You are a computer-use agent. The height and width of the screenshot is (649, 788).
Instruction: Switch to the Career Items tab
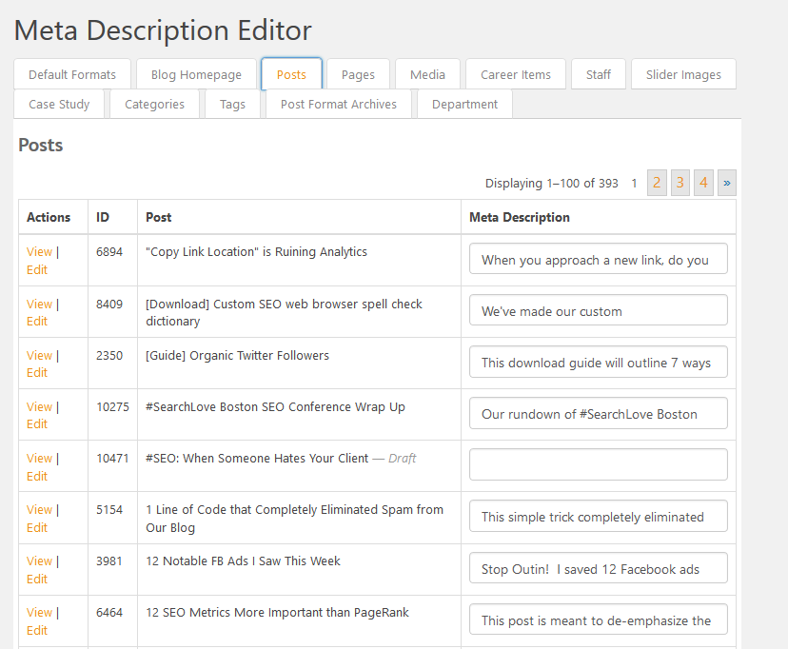tap(515, 74)
